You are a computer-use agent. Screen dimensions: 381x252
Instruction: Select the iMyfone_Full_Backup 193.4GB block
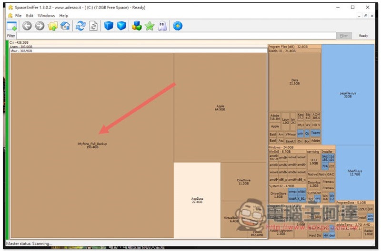[x=92, y=145]
